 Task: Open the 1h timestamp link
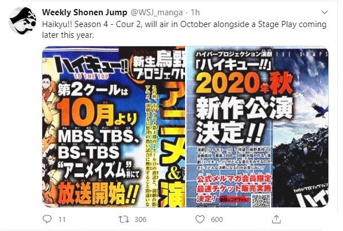[x=195, y=12]
